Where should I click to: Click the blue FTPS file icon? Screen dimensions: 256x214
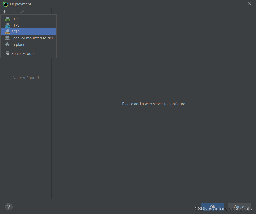tap(7, 25)
